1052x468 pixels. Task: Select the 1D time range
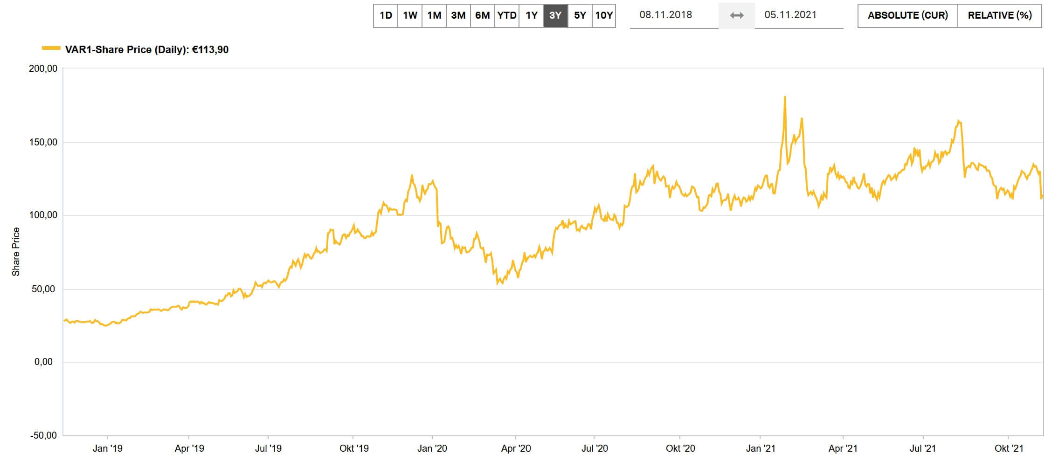[386, 14]
